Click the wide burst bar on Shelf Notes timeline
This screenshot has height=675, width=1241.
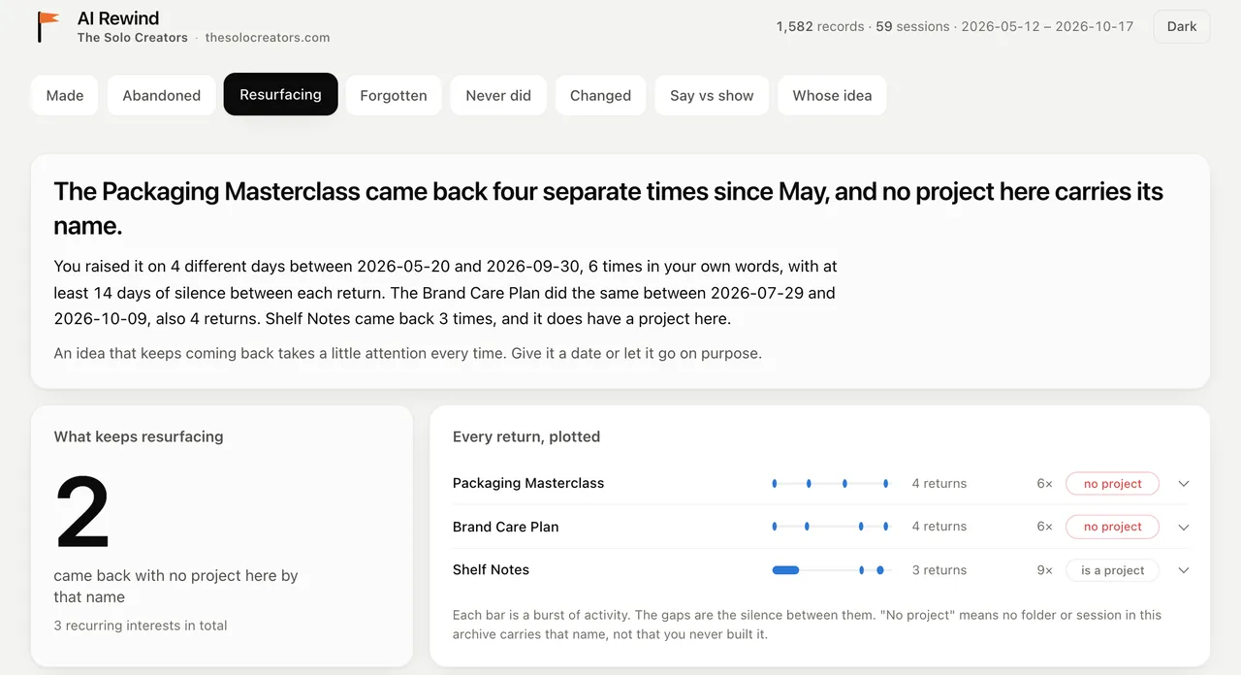point(785,570)
